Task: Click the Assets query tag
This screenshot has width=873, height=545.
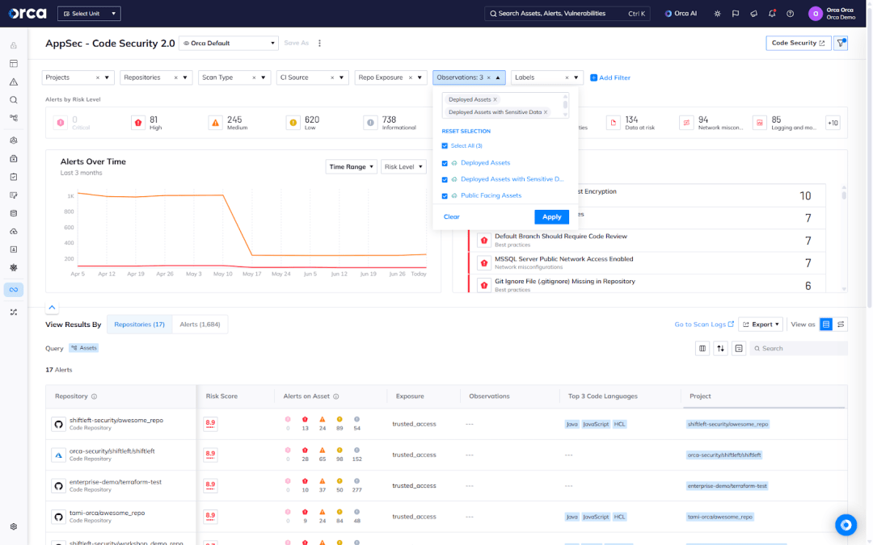Action: [84, 348]
